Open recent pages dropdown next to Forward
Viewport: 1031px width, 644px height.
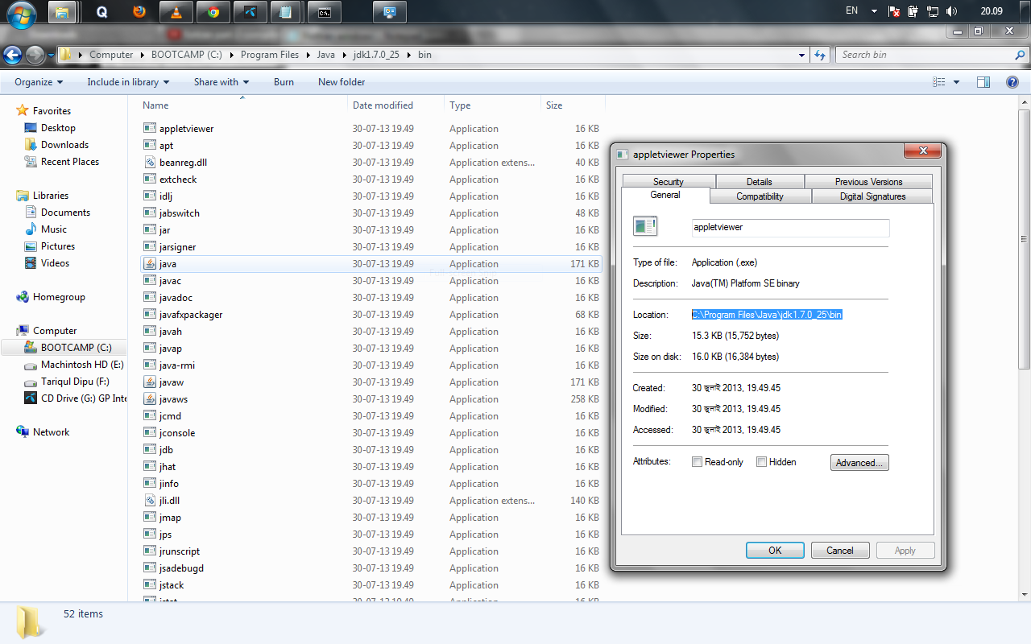pos(51,56)
